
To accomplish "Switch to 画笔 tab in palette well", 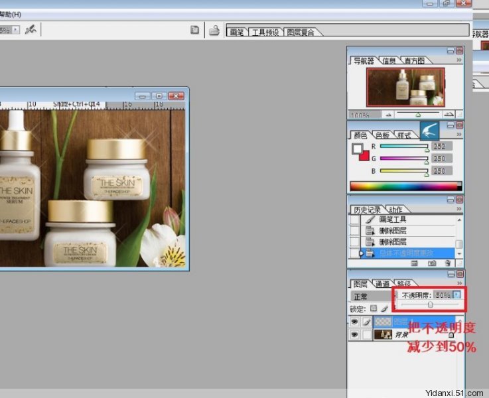I will (x=237, y=32).
